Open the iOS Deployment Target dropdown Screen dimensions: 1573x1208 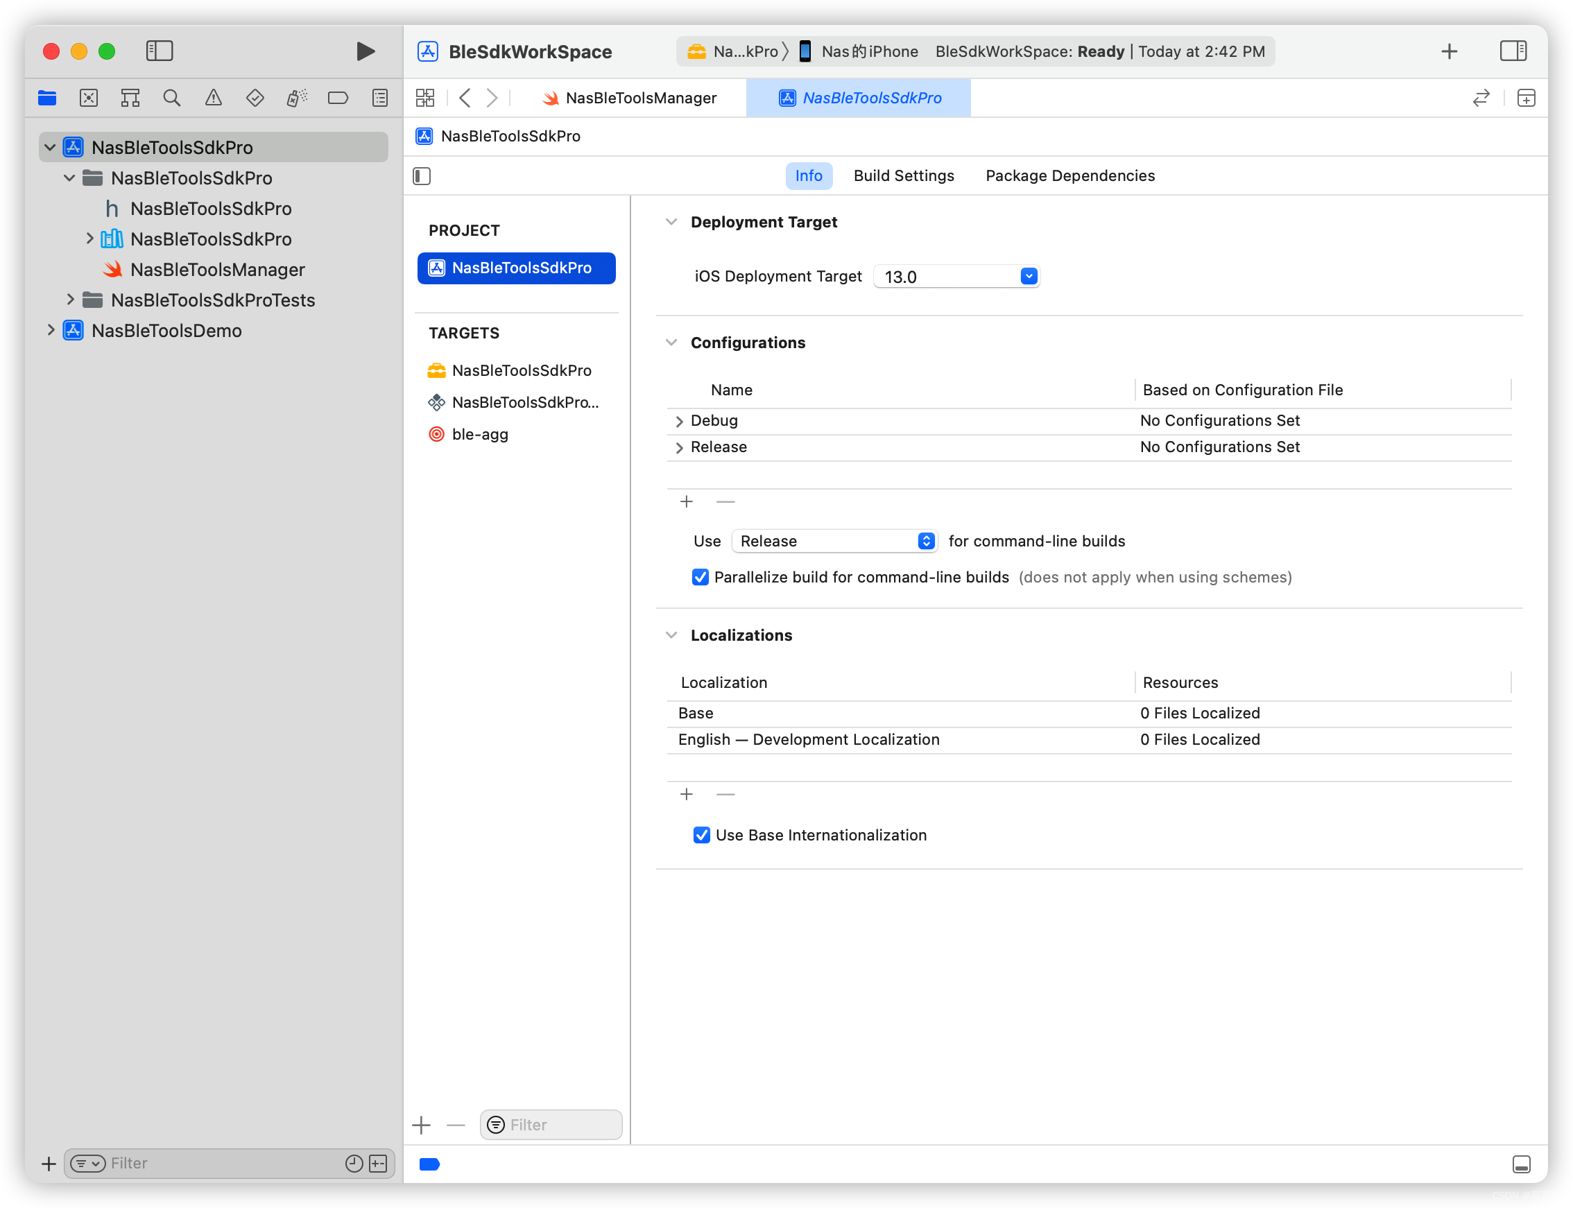pyautogui.click(x=1029, y=276)
